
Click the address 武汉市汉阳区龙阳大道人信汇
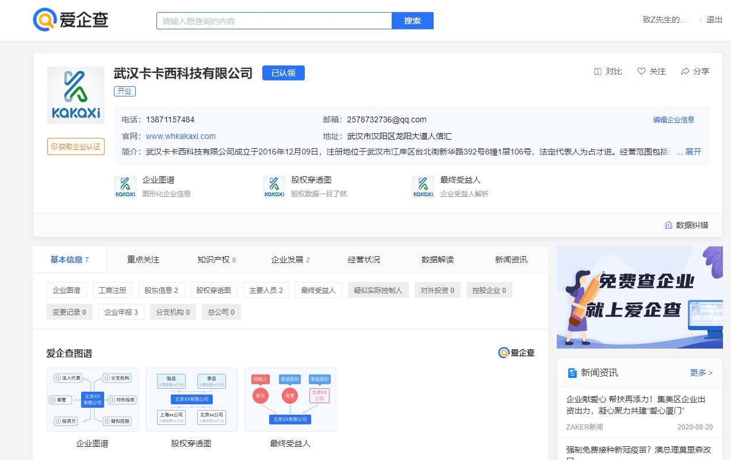point(399,136)
